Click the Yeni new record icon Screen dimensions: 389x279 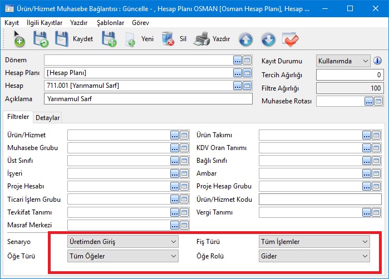(x=131, y=39)
